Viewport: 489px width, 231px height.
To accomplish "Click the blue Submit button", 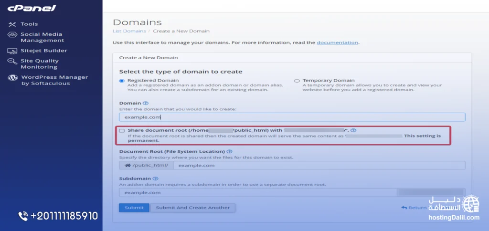I will [134, 208].
